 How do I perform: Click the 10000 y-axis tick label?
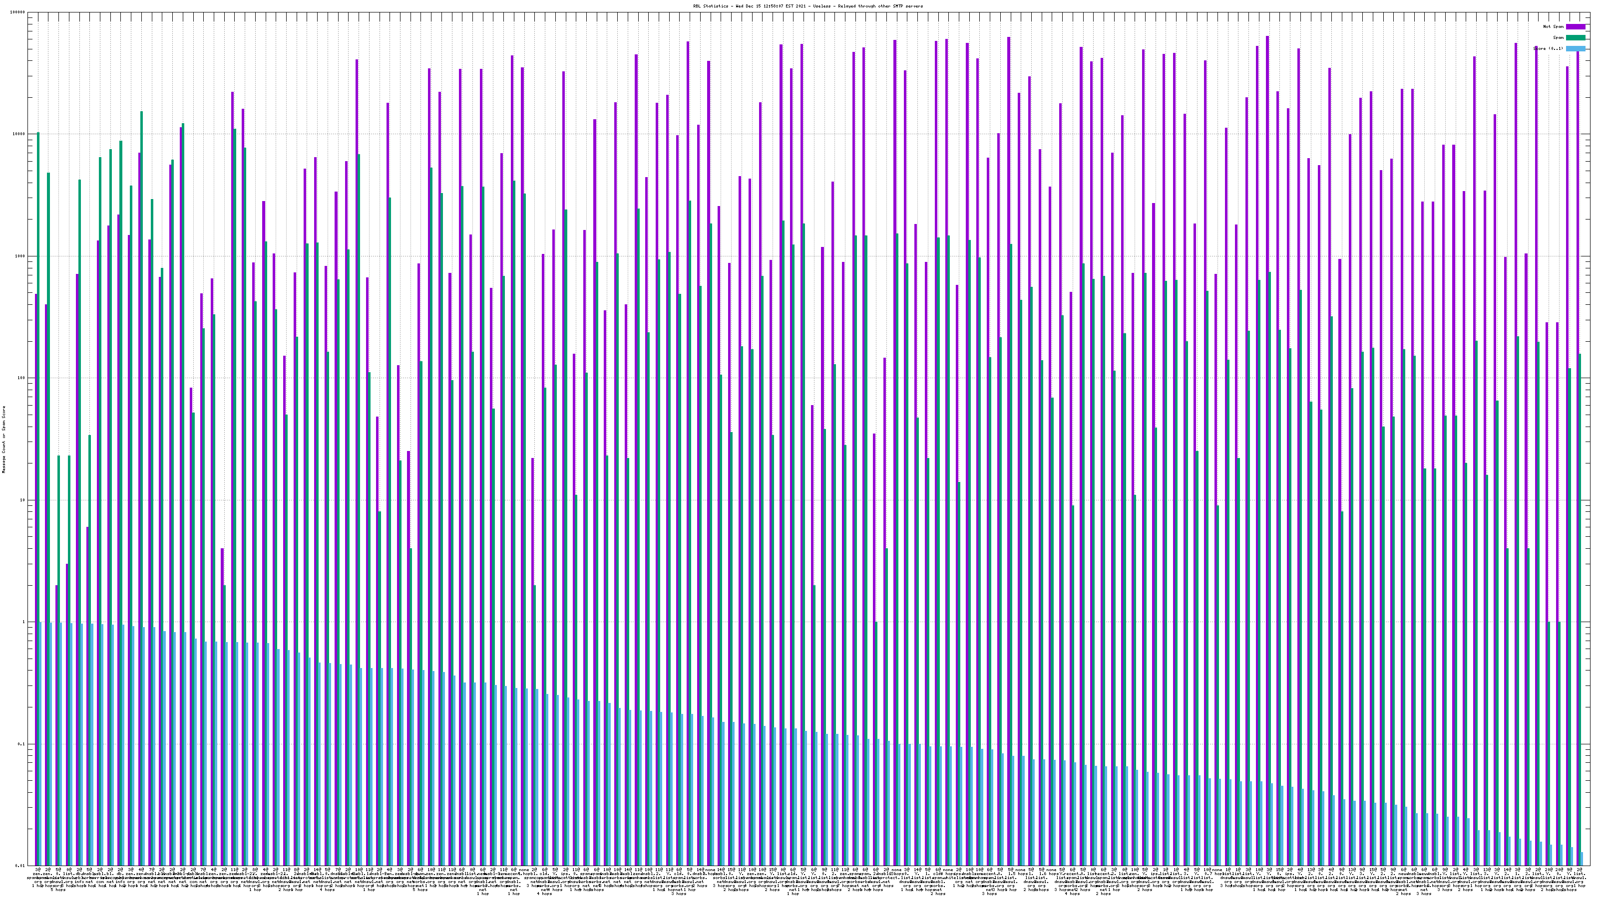click(x=19, y=134)
